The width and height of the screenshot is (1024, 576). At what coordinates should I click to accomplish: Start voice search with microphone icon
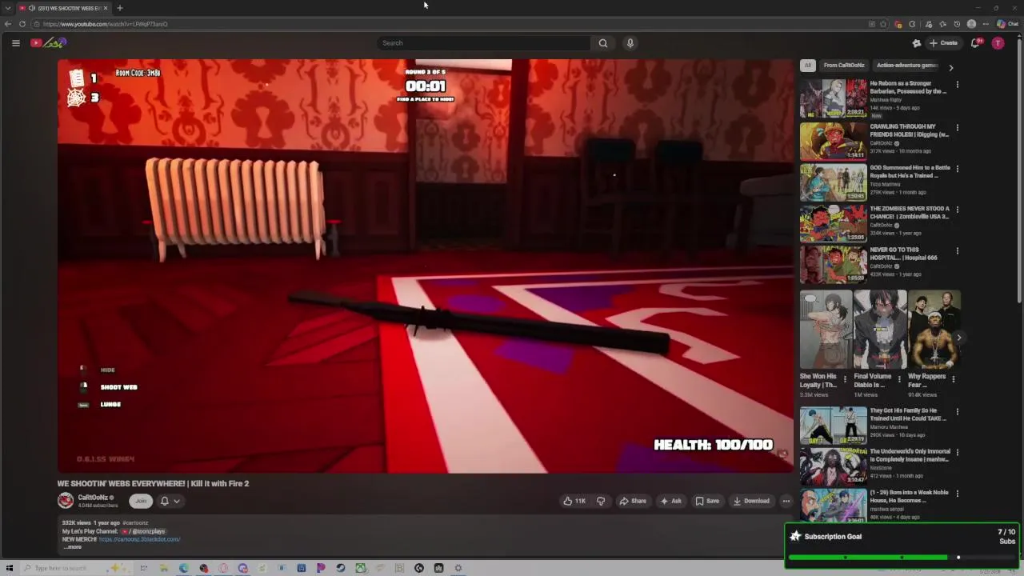click(x=630, y=43)
